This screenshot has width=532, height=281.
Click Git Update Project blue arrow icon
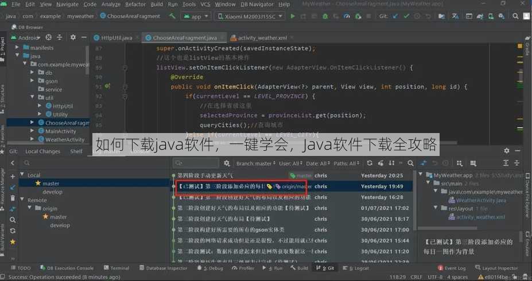tap(395, 16)
